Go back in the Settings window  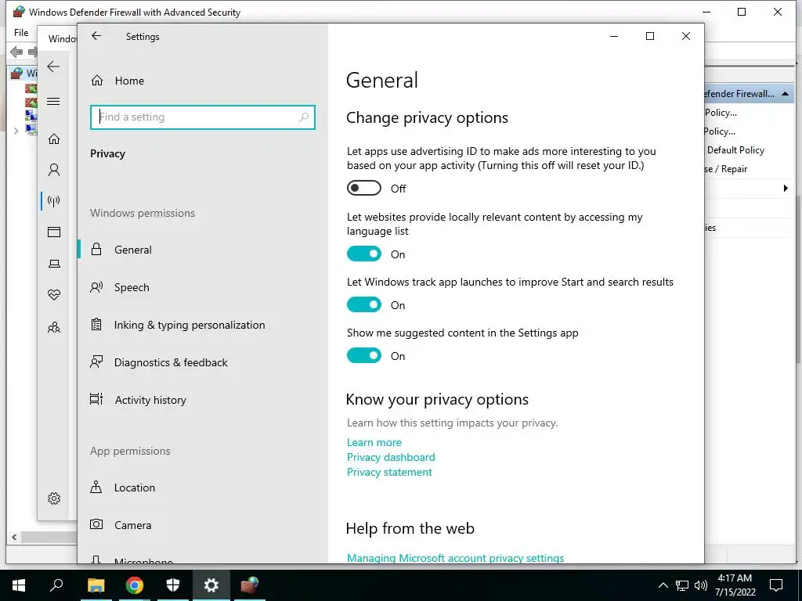click(96, 36)
